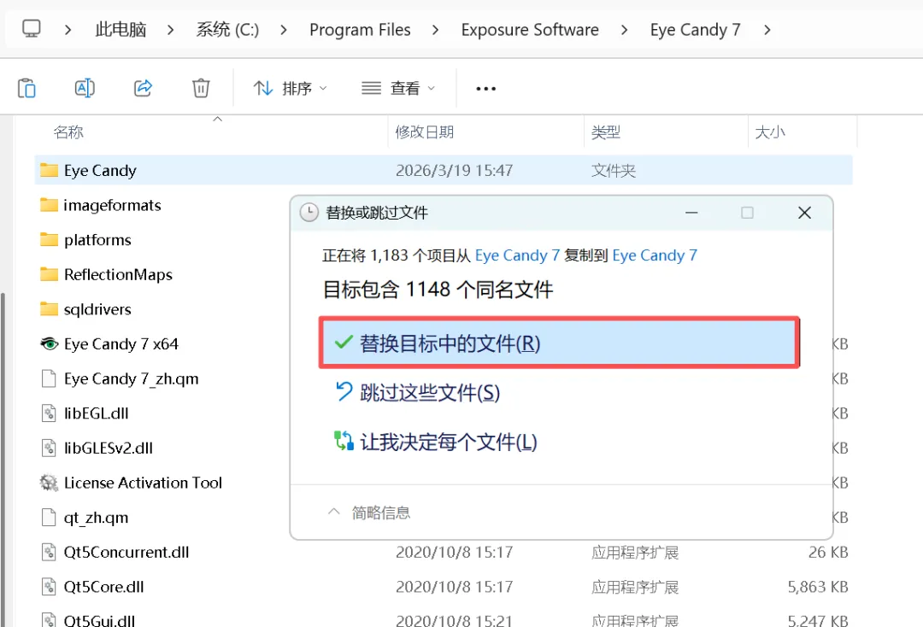Sort by 修改日期 column header

pos(425,132)
